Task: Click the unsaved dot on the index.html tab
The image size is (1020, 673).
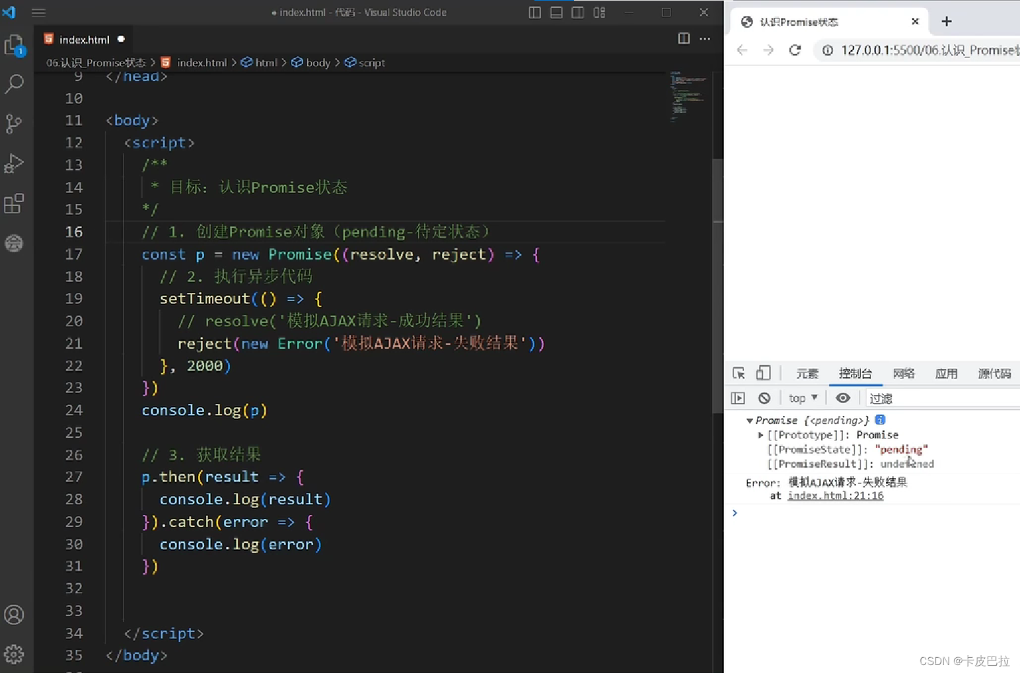Action: (x=121, y=39)
